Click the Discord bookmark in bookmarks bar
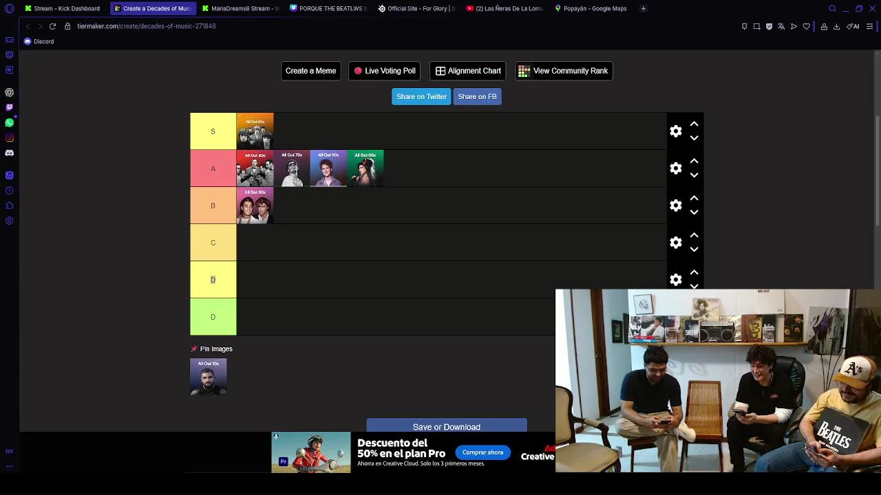Image resolution: width=881 pixels, height=495 pixels. click(x=39, y=41)
